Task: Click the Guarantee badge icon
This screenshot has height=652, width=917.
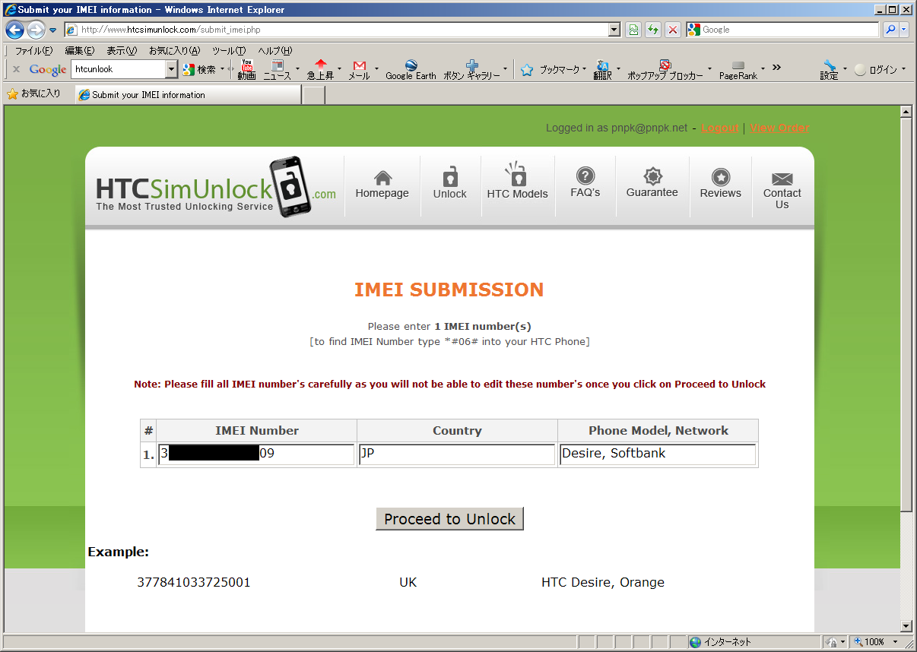Action: click(652, 176)
